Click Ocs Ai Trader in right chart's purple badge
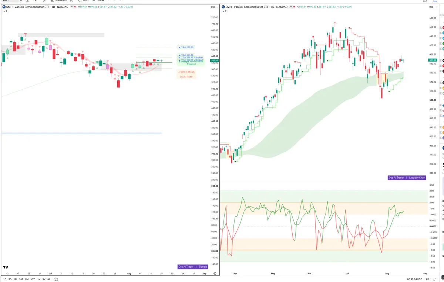This screenshot has height=282, width=444. pos(396,178)
